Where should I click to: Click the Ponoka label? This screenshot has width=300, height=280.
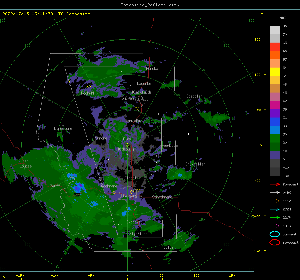pos(152,69)
